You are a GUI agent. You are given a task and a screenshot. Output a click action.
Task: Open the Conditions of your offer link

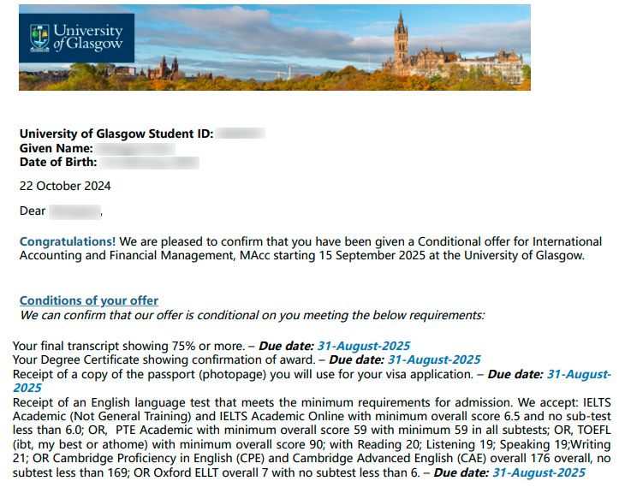coord(89,300)
